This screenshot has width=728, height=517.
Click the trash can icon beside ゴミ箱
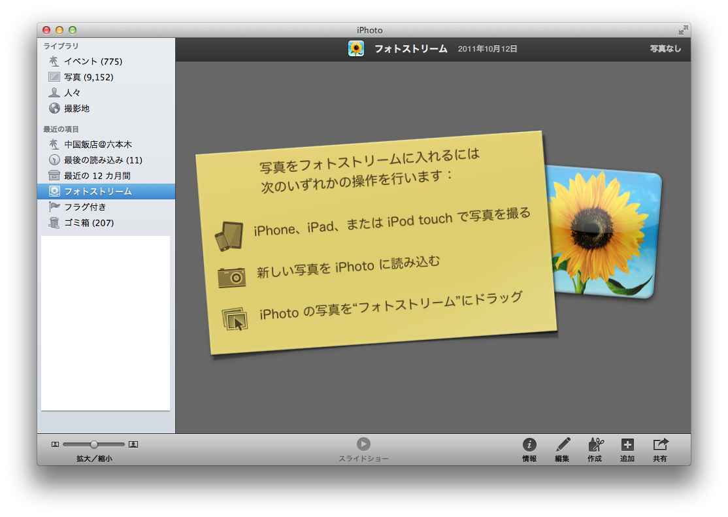pyautogui.click(x=54, y=222)
